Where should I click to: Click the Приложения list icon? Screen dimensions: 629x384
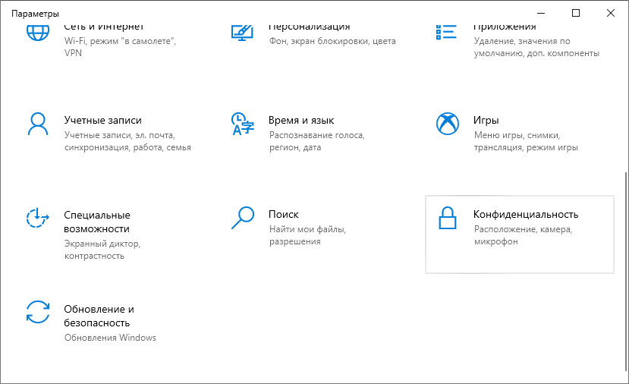pos(446,33)
